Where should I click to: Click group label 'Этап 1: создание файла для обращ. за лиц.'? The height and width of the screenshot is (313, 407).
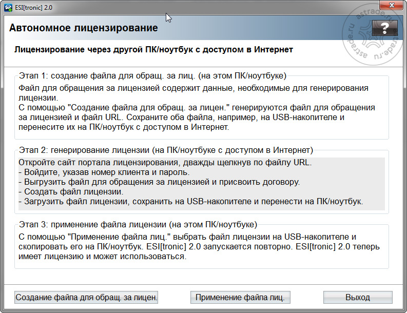point(107,76)
